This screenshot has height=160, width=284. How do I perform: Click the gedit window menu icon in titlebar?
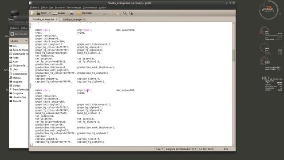(x=31, y=3)
